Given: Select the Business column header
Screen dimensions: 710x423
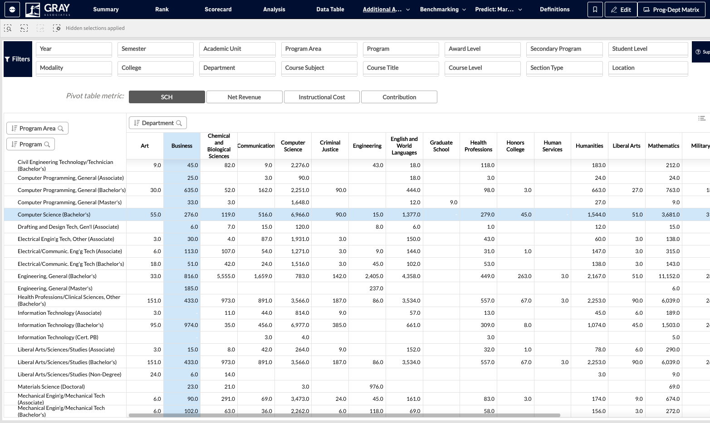Looking at the screenshot, I should (x=182, y=146).
